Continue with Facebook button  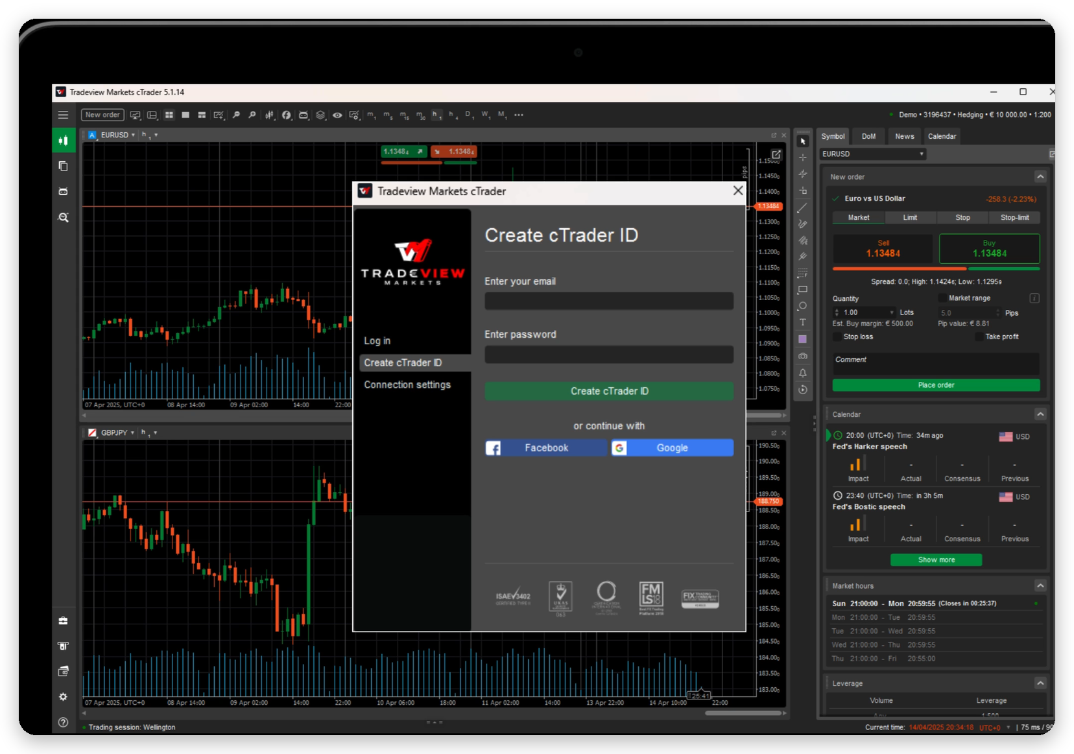[546, 448]
